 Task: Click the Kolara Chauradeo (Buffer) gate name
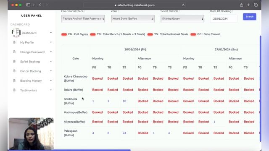click(76, 78)
